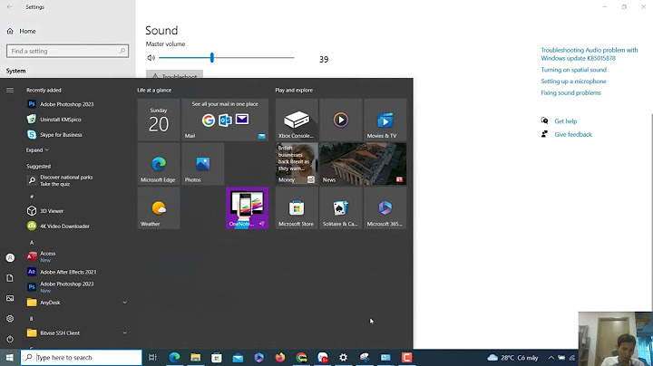Launch the Microsoft Edge tile

pos(159,164)
